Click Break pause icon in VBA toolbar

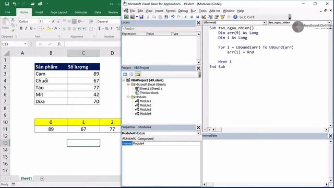(x=192, y=17)
